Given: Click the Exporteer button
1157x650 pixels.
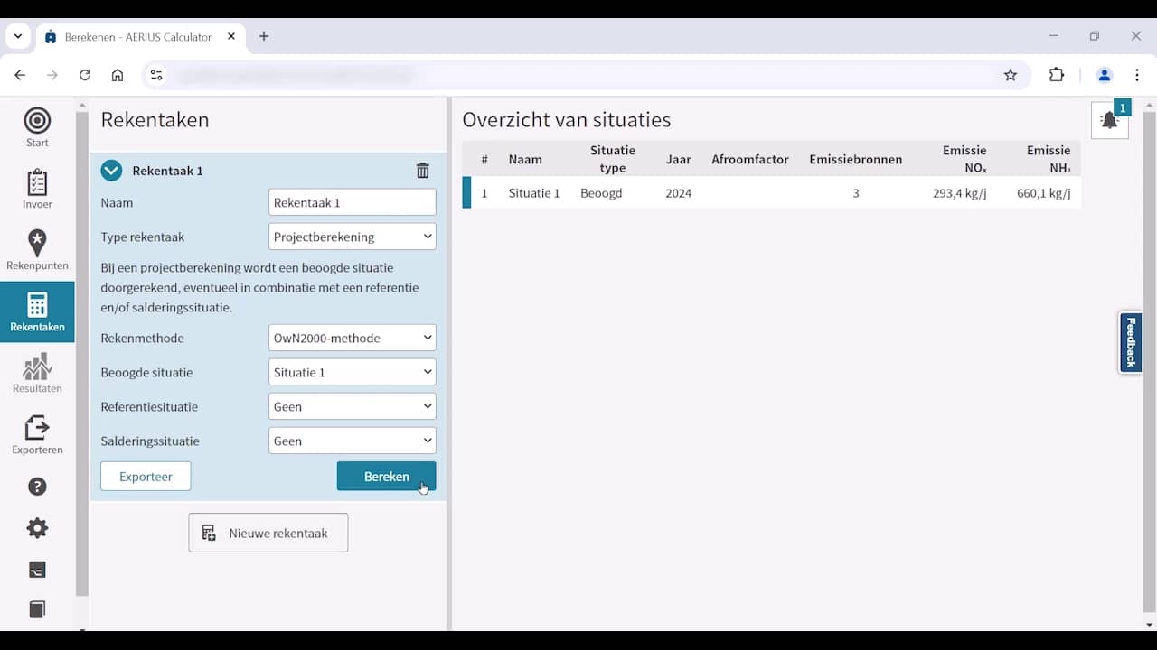Looking at the screenshot, I should click(146, 477).
